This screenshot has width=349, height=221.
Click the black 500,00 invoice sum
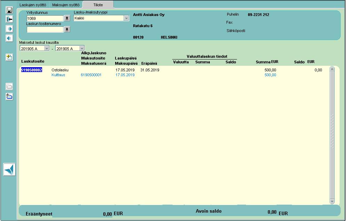(x=270, y=70)
